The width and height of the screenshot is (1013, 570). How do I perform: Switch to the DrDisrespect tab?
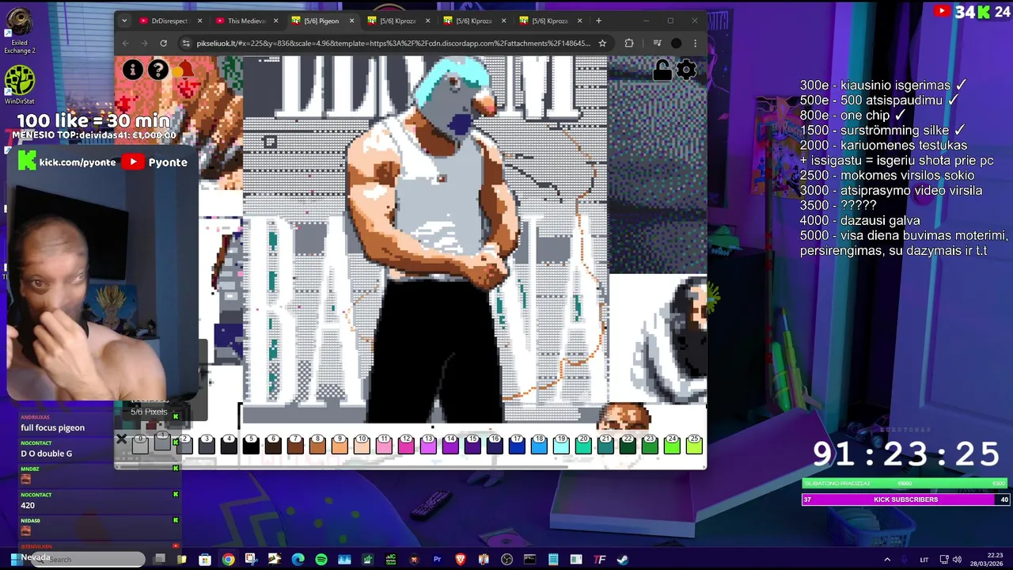coord(170,21)
